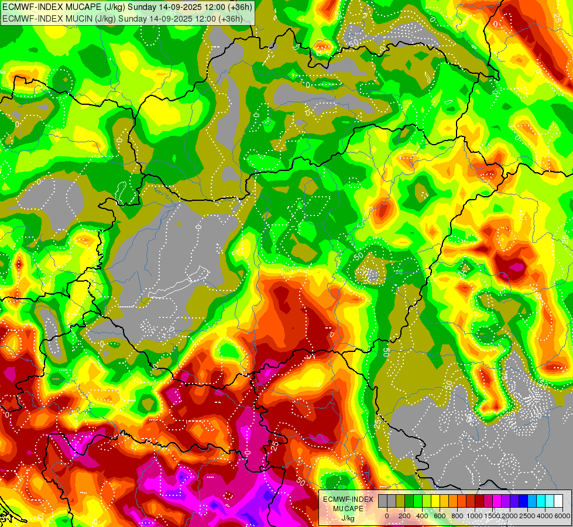Click the '2000' legend tick label
Screen dimensions: 573x527
point(510,516)
